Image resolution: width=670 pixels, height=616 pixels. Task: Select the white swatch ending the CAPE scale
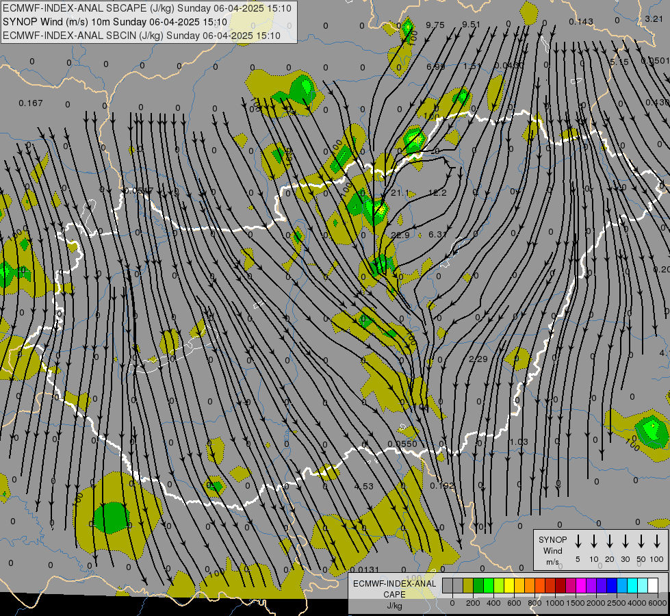[x=653, y=585]
